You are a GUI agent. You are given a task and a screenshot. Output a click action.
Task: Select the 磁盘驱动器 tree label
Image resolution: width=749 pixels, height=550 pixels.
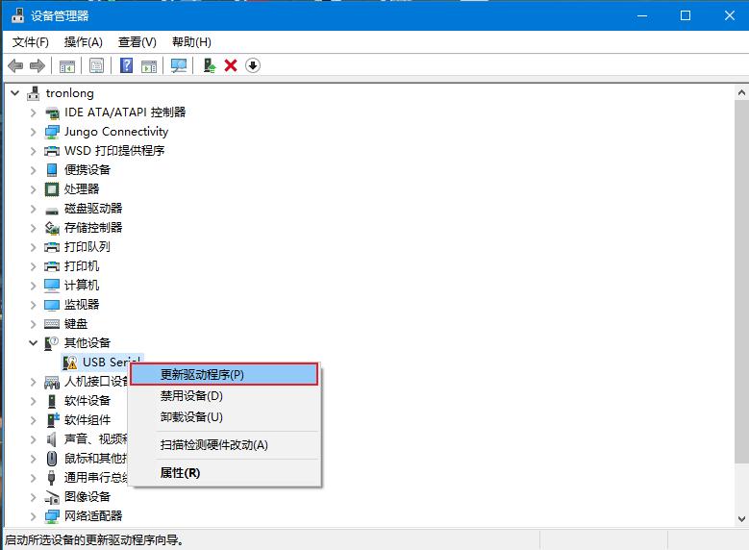click(93, 209)
